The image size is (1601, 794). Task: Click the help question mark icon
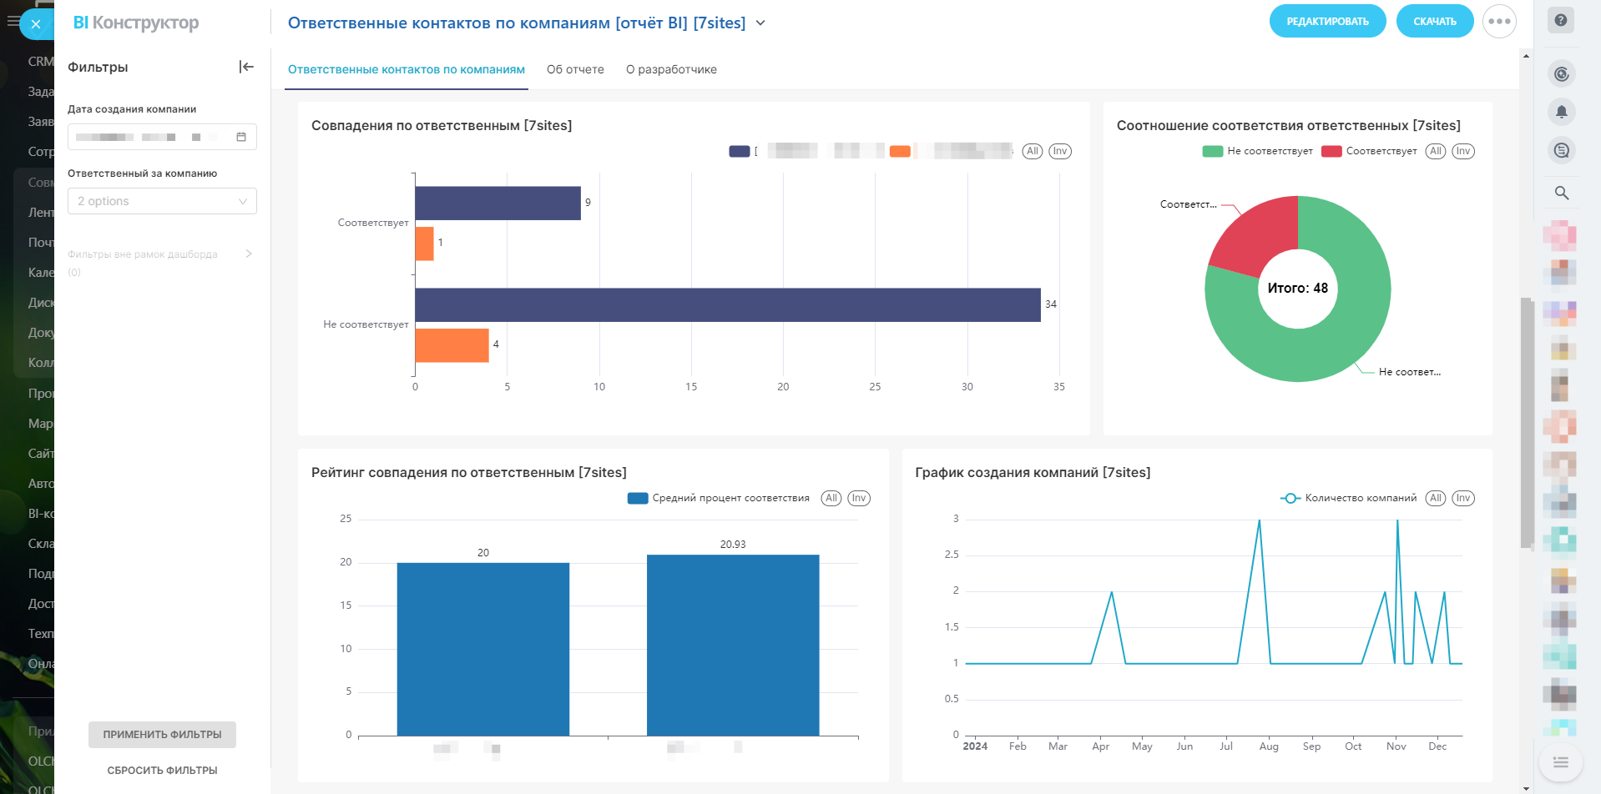pos(1560,21)
